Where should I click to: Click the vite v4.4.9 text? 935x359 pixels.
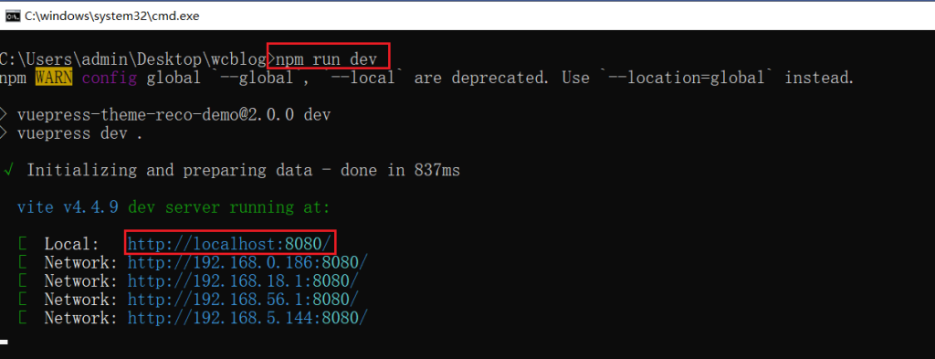click(x=68, y=207)
